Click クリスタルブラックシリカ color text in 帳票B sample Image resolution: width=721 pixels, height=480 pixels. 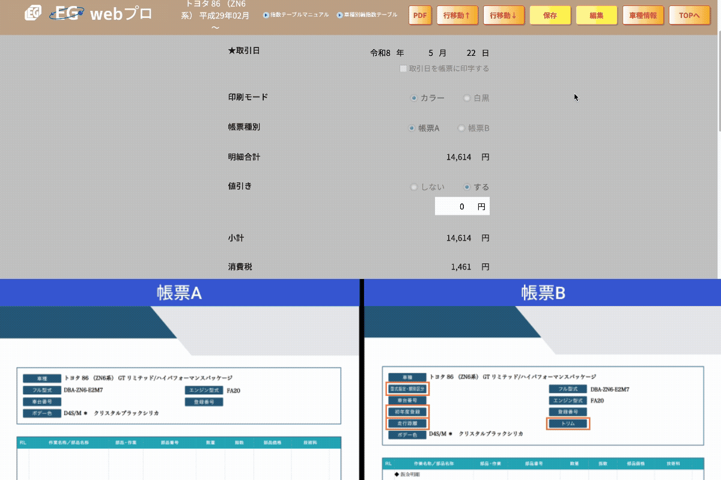(x=491, y=434)
